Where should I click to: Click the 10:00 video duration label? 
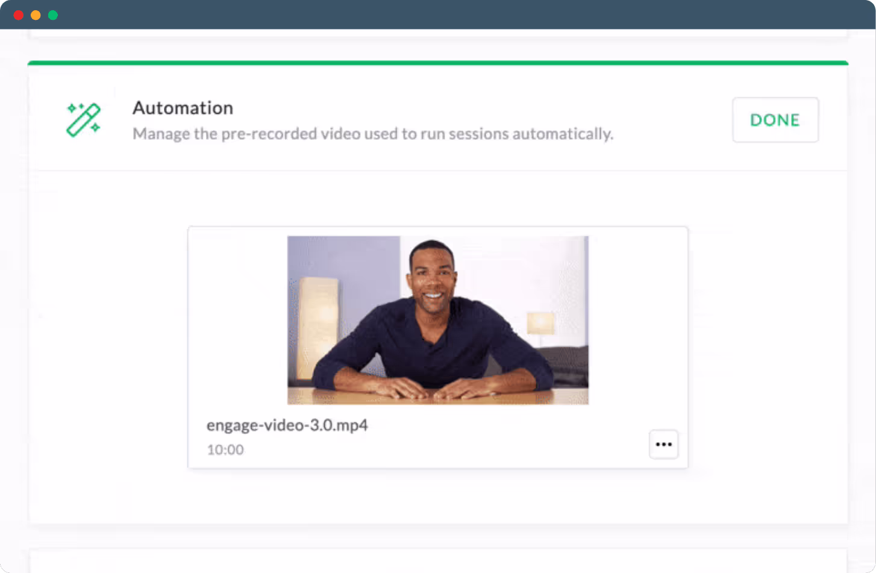(x=225, y=449)
